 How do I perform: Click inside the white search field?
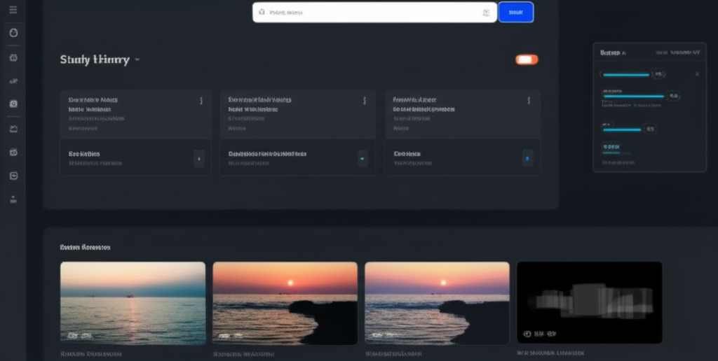[x=374, y=13]
